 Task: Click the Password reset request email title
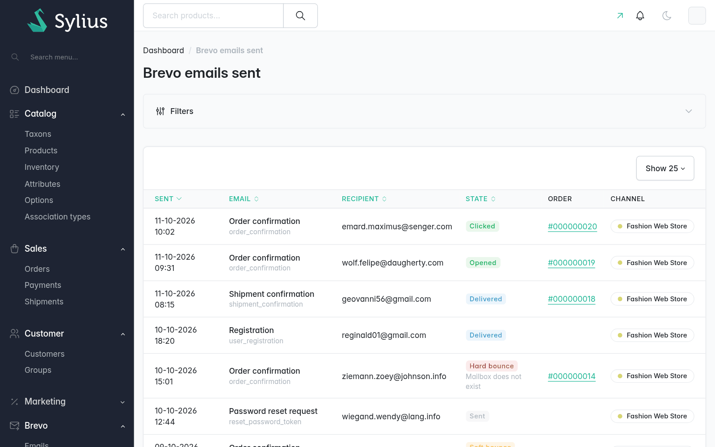click(273, 411)
